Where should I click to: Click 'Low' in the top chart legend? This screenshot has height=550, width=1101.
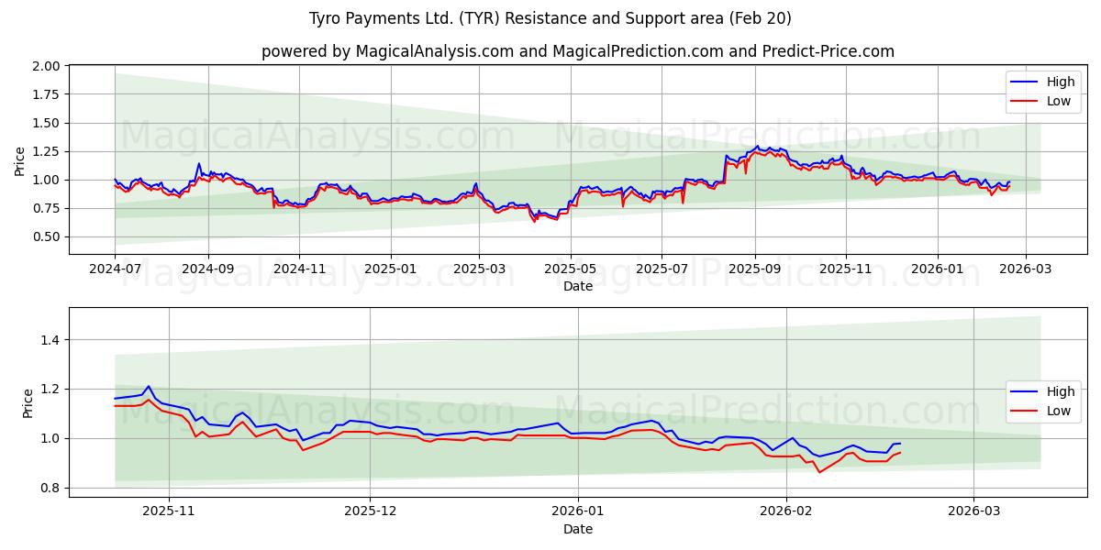1059,101
